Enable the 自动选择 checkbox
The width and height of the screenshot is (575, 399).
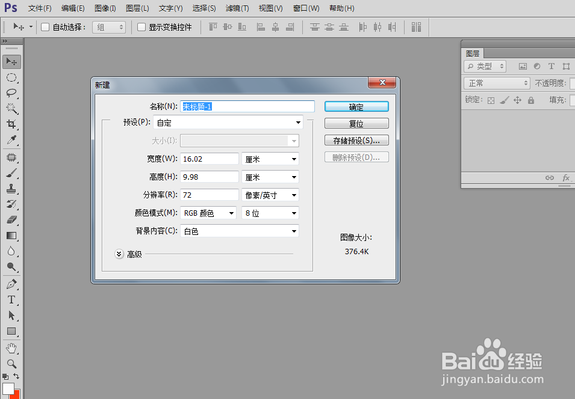click(45, 26)
